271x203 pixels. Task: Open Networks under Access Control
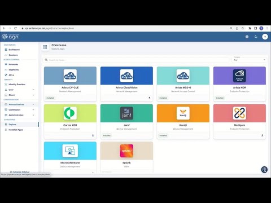(14, 64)
